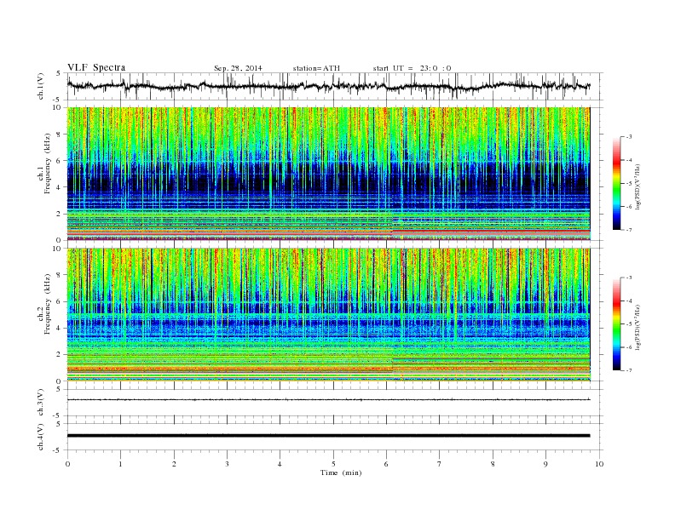Click the "7" tick label on time axis
The image size is (675, 521).
pos(440,464)
